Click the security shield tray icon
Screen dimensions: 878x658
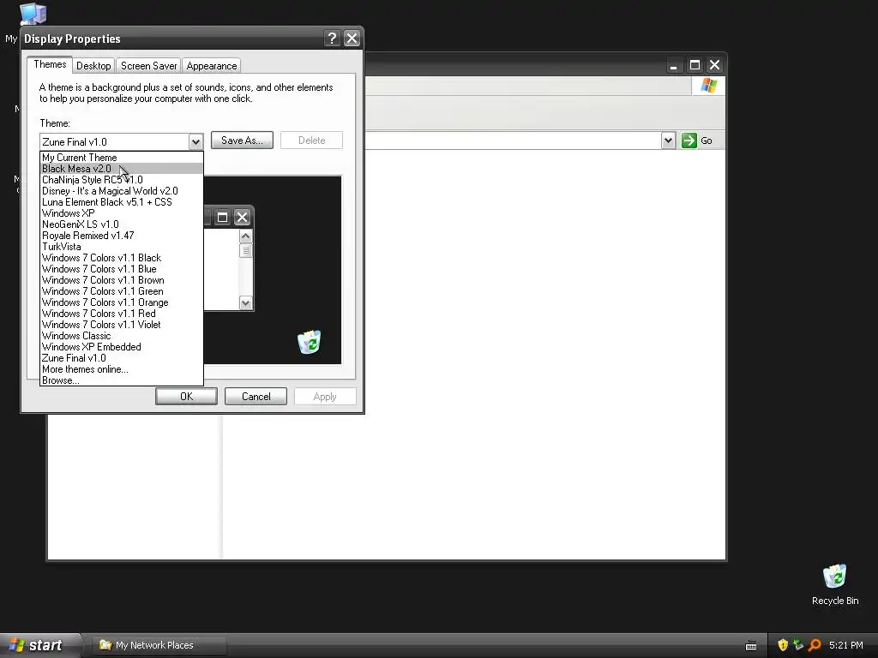pyautogui.click(x=783, y=645)
